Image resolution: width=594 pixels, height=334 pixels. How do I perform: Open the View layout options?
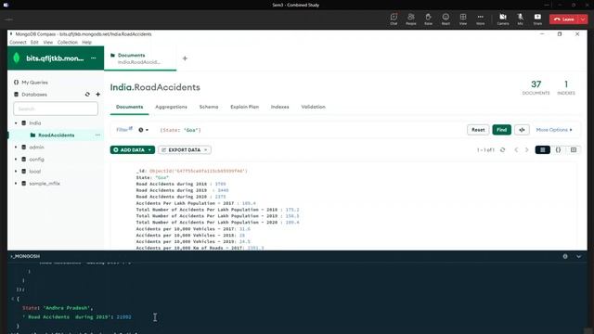coord(463,19)
